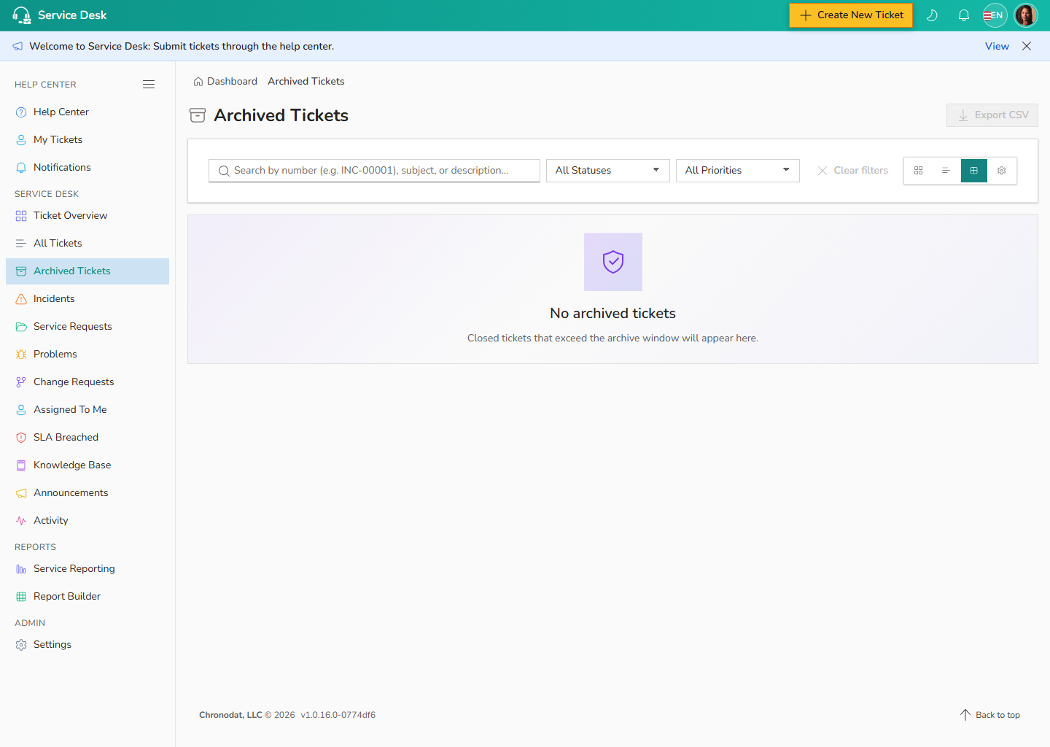Click the Activity pulse icon
The width and height of the screenshot is (1050, 747).
(x=21, y=521)
